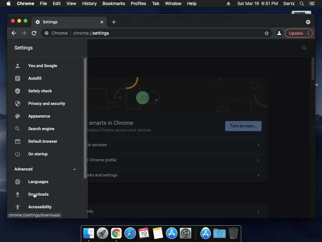Reload the settings page
322x242 pixels.
pos(34,33)
